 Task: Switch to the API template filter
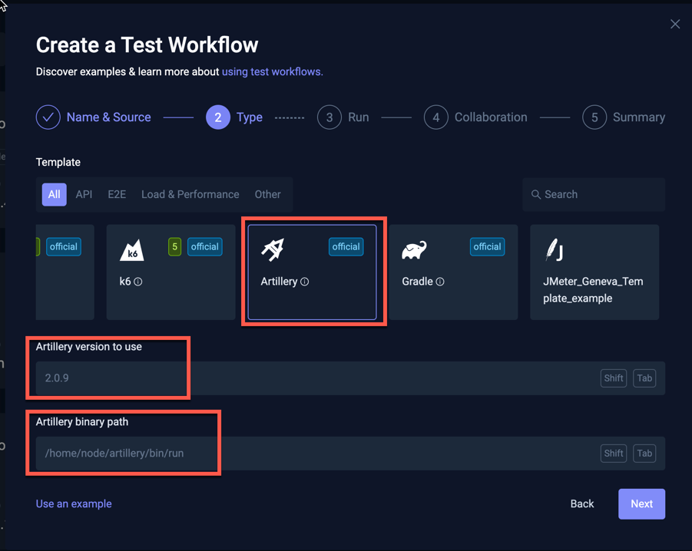84,194
